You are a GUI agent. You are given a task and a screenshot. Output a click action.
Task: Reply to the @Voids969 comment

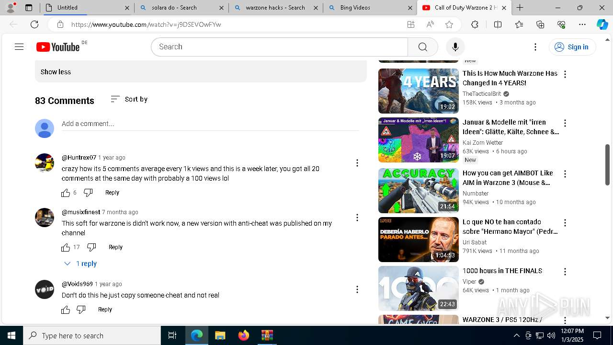(x=105, y=310)
